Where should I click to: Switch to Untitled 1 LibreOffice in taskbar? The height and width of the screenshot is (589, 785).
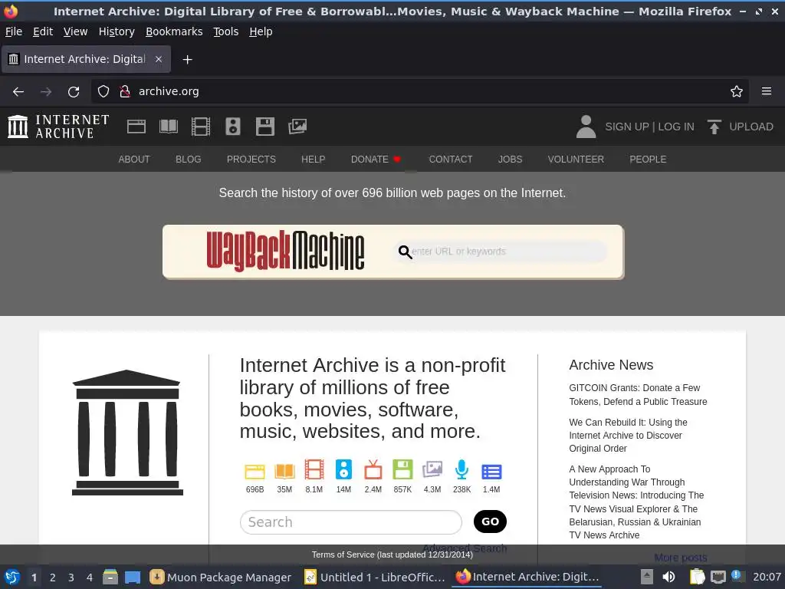(x=374, y=577)
